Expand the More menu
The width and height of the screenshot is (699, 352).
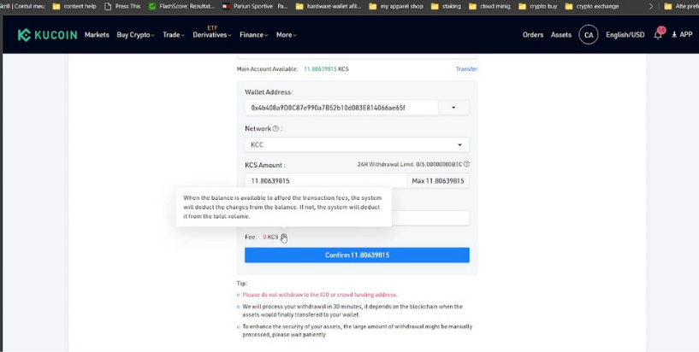tap(287, 35)
